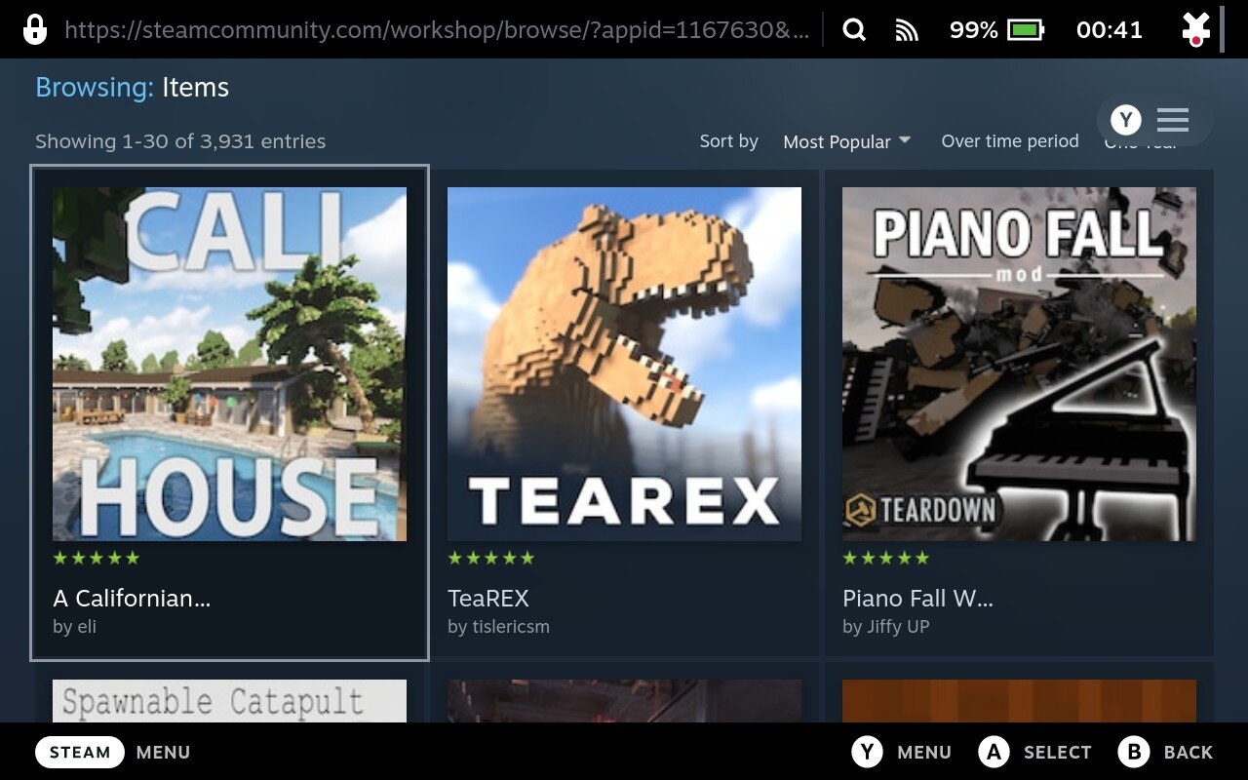Click the STEAM menu button
1248x780 pixels.
tap(80, 752)
